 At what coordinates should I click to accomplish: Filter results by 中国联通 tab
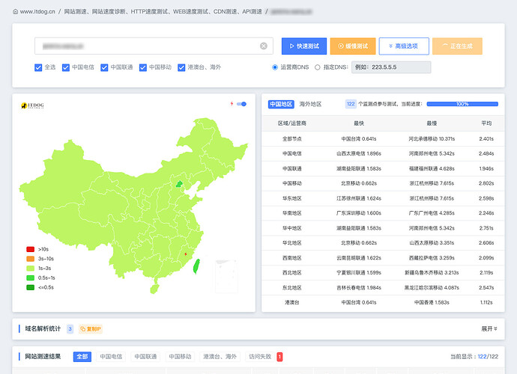145,357
